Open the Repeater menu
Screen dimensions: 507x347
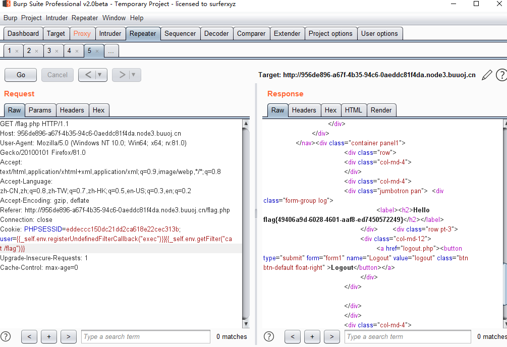click(85, 18)
